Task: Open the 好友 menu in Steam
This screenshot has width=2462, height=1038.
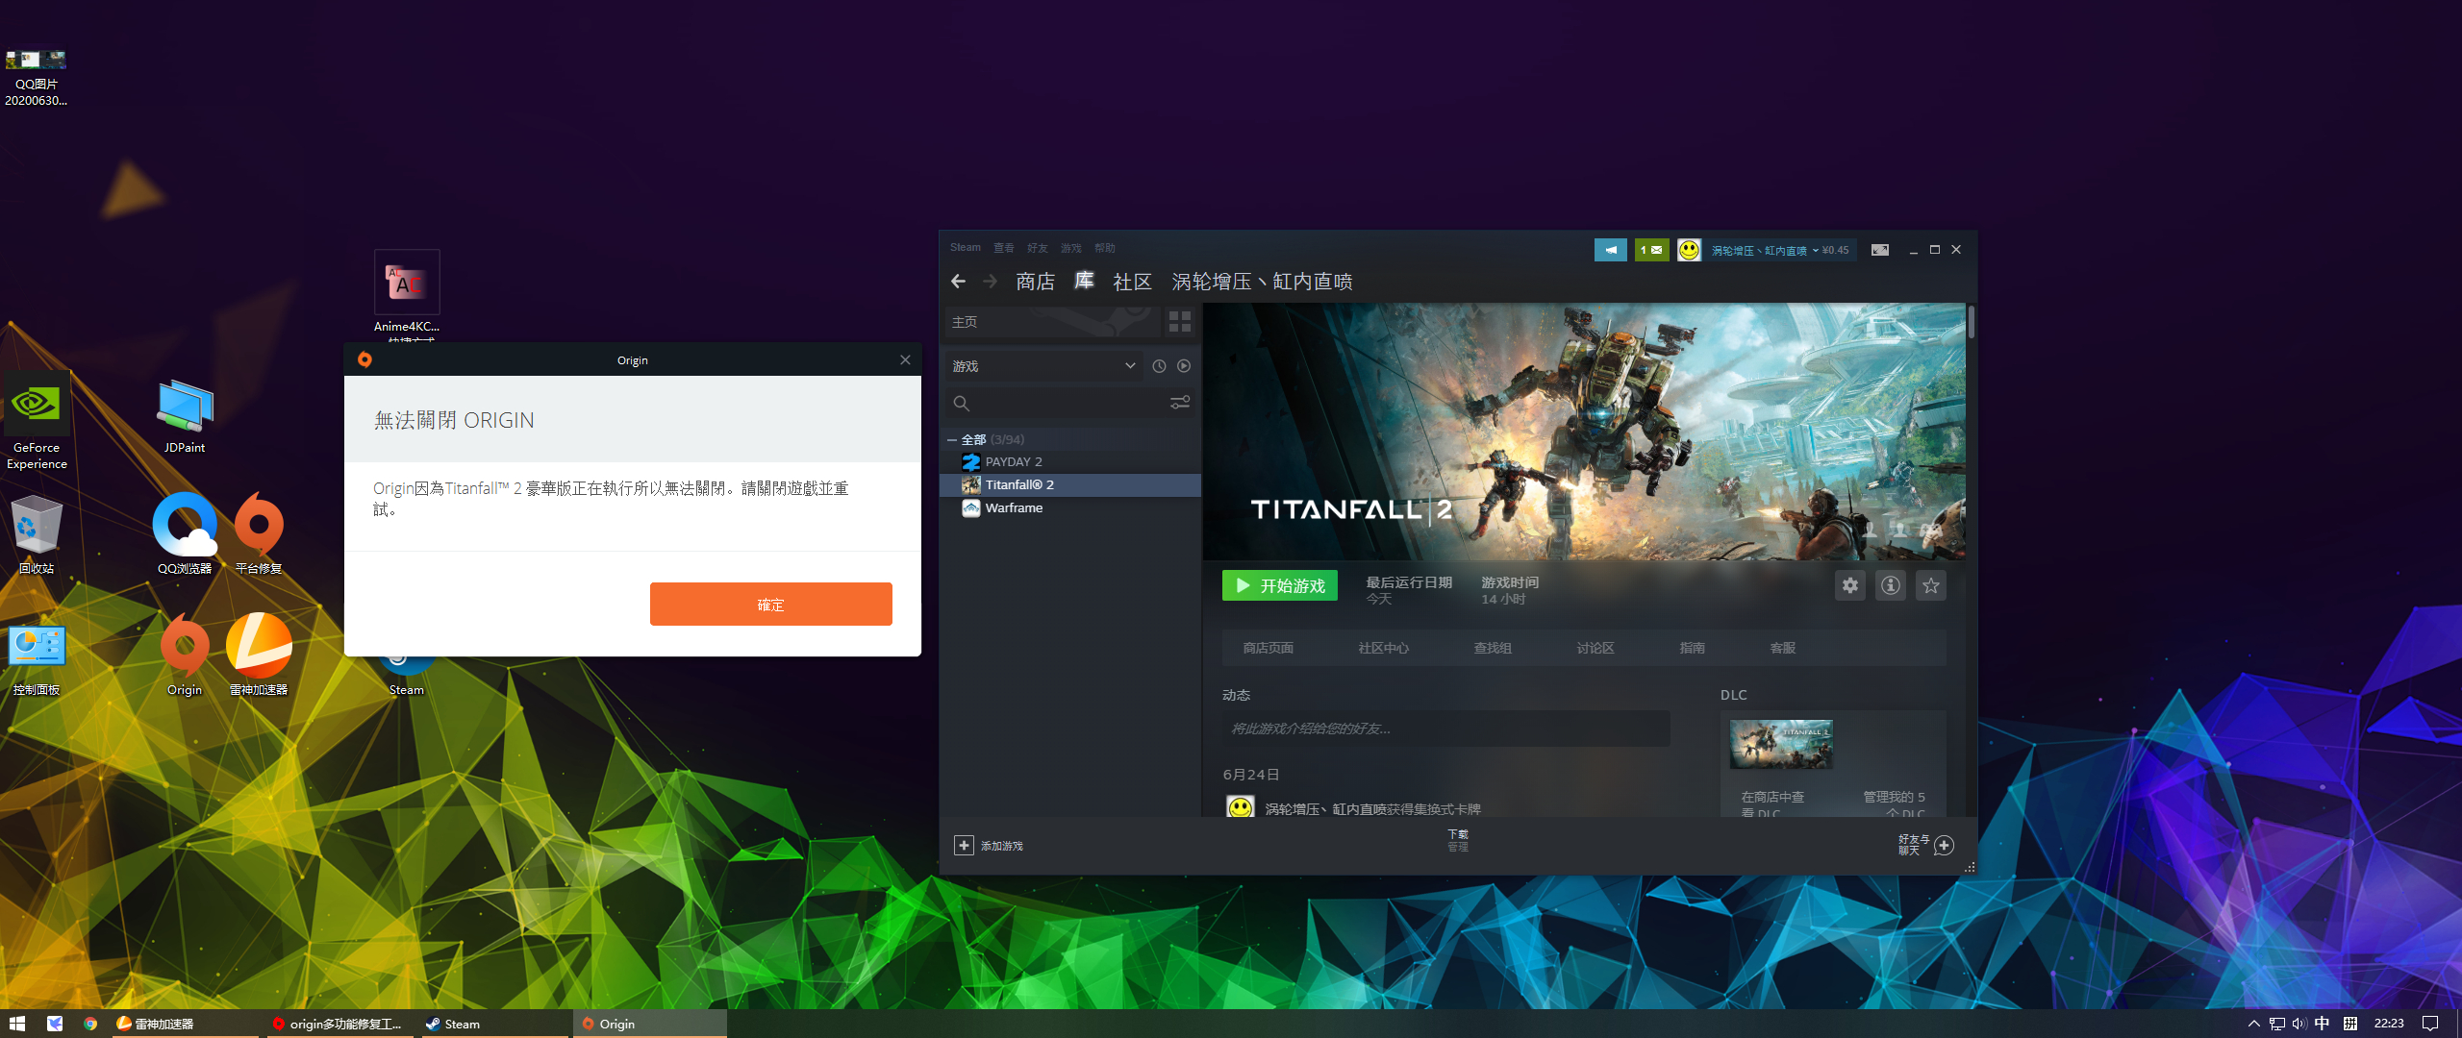Action: coord(1038,248)
